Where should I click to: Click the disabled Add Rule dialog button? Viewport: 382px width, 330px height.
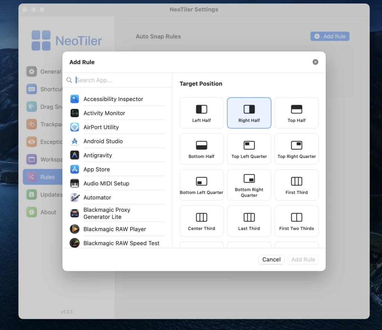coord(303,259)
